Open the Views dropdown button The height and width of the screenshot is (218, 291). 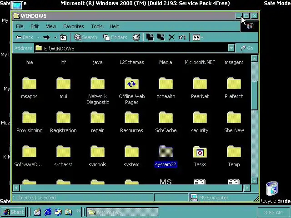point(198,37)
